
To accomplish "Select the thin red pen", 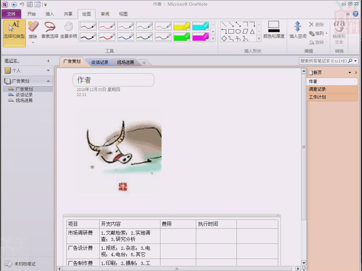I will [x=107, y=26].
